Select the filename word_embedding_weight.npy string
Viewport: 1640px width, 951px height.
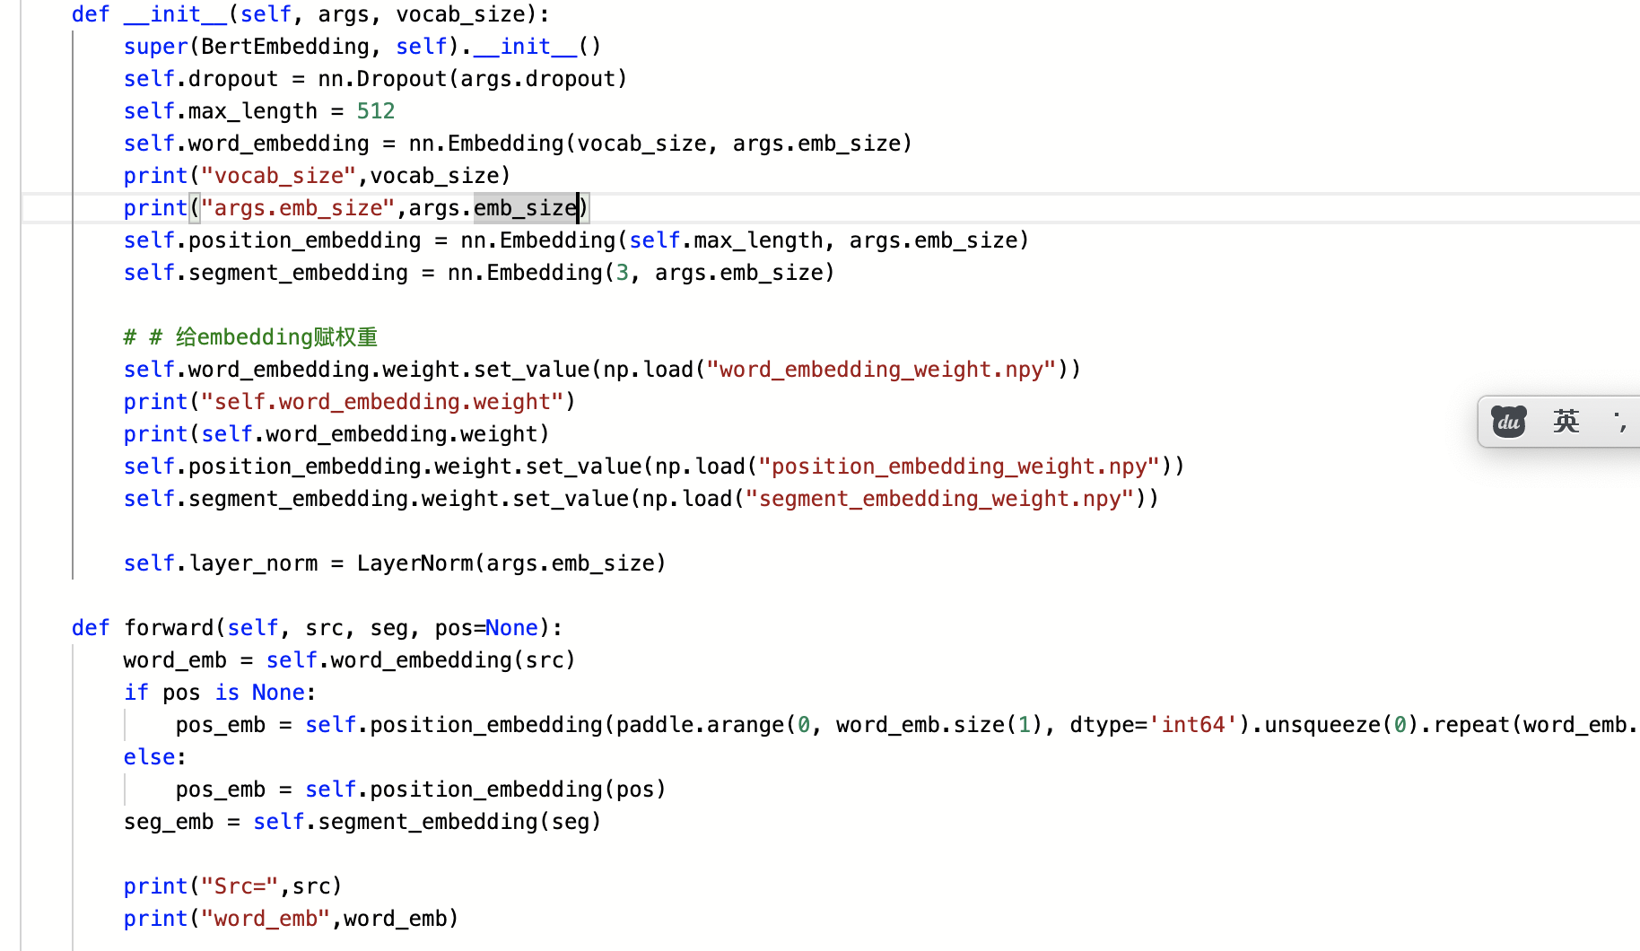coord(882,369)
